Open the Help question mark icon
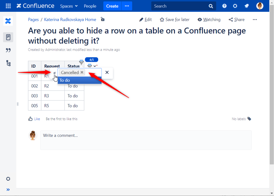 point(224,6)
